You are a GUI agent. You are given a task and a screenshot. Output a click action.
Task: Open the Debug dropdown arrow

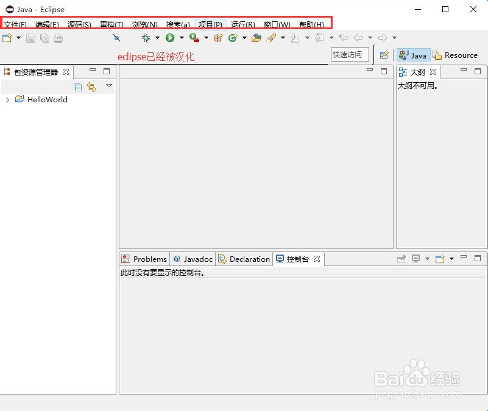157,38
